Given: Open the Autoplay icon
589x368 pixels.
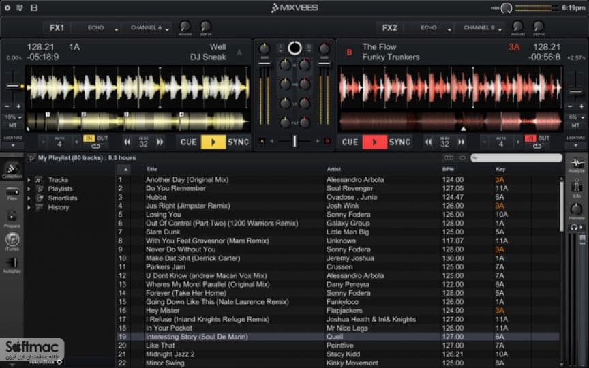Looking at the screenshot, I should pos(12,264).
